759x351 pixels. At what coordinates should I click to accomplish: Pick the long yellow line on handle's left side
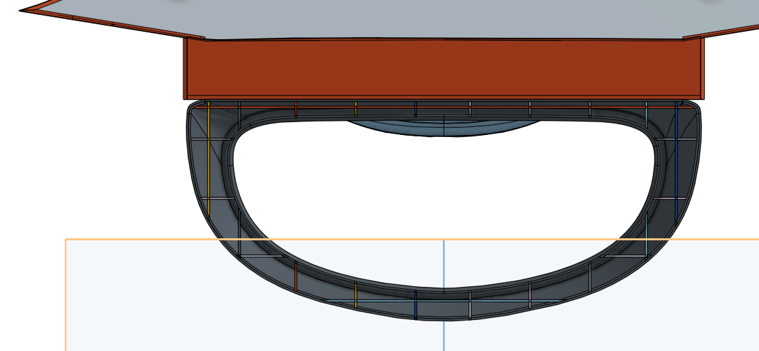tap(208, 162)
